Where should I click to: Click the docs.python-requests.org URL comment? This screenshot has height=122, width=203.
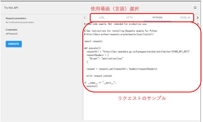(119, 34)
